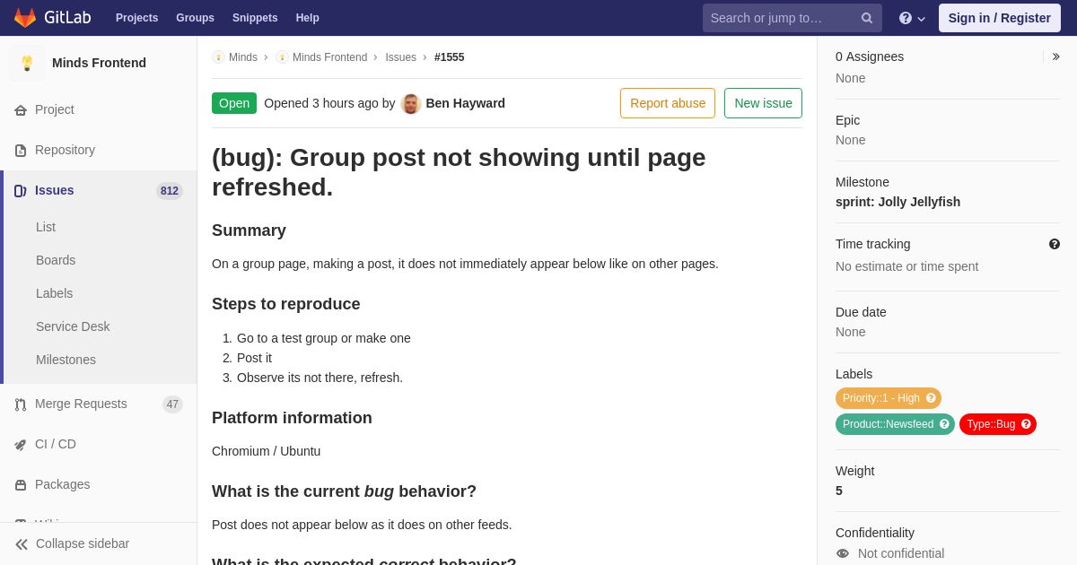Screen dimensions: 1077x565
Task: Click the GitLab fox logo
Action: click(x=25, y=18)
